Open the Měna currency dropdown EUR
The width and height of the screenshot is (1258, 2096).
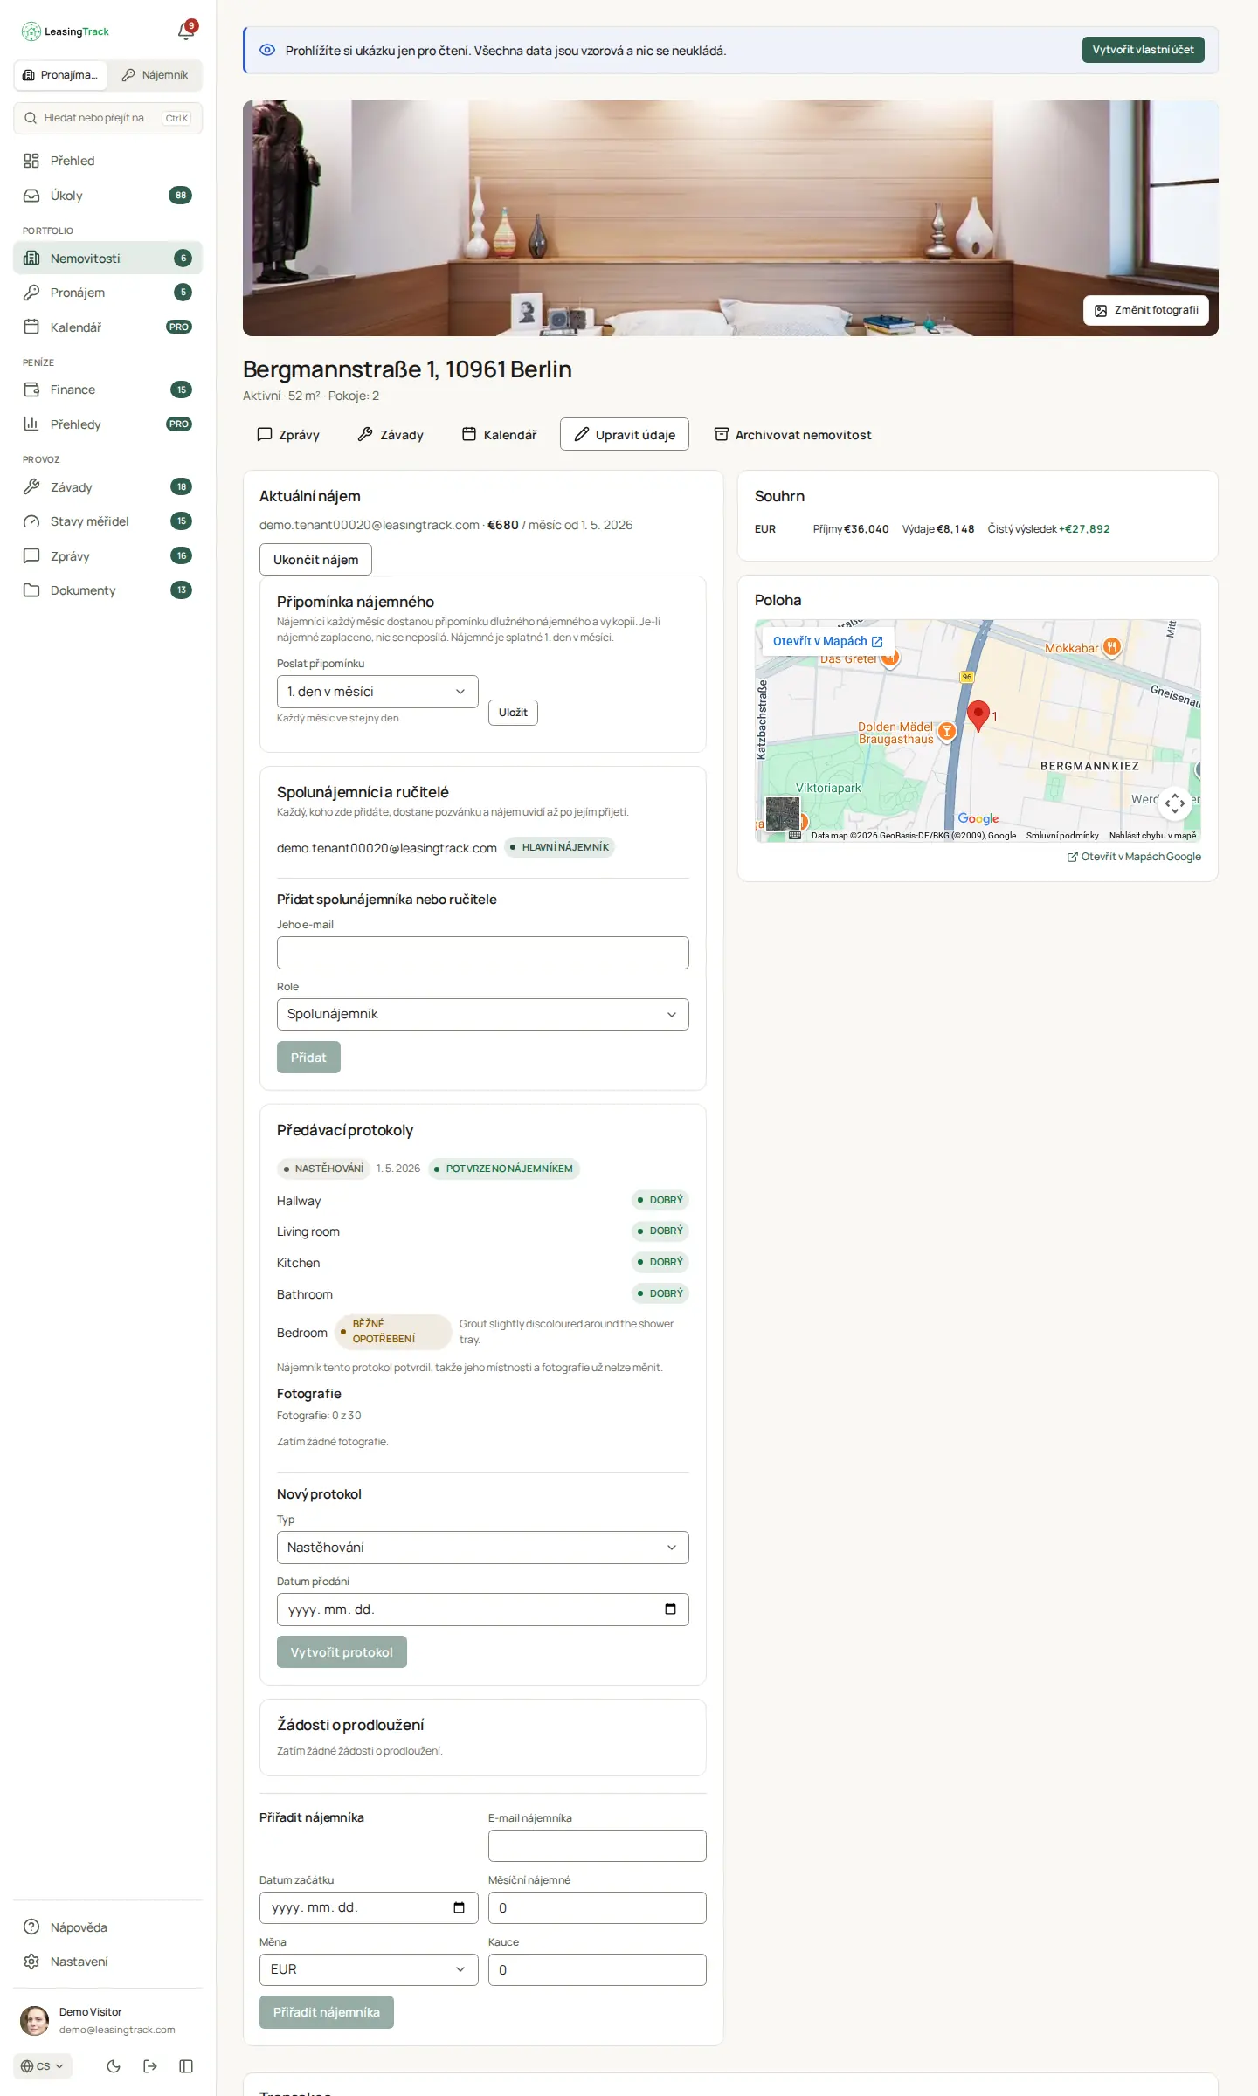pyautogui.click(x=369, y=1969)
